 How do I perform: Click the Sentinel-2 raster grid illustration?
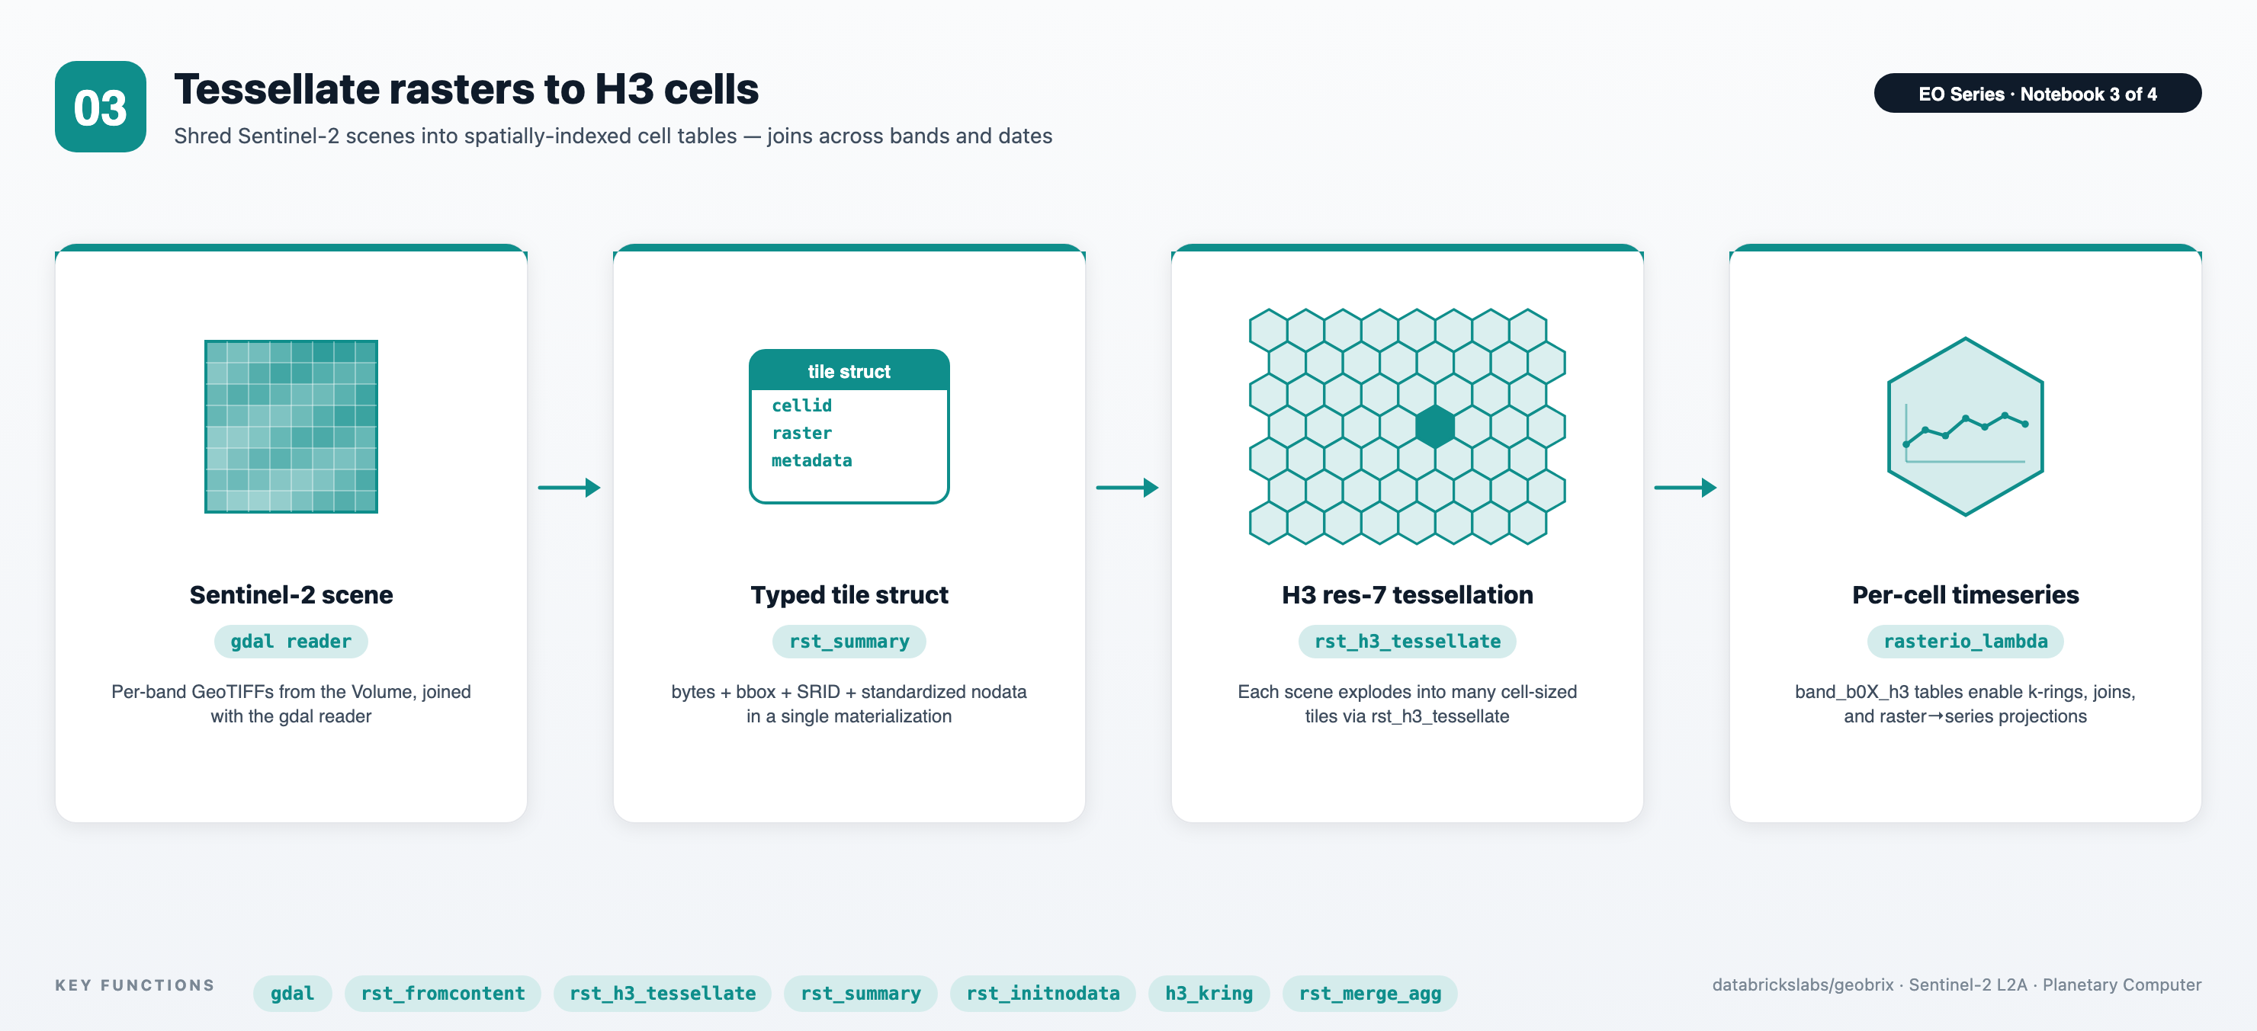point(291,427)
